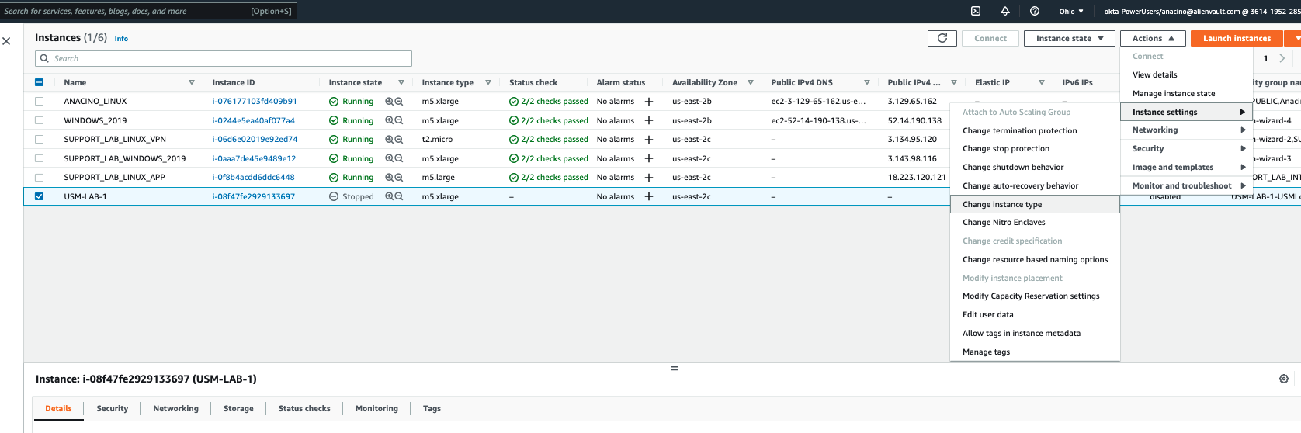Click the plus magnifier in the USM-LAB-1 row

point(390,196)
